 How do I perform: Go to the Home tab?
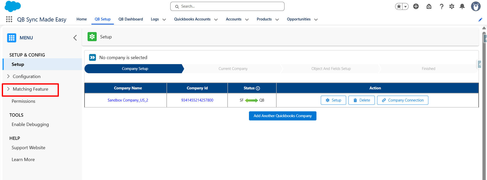click(82, 19)
